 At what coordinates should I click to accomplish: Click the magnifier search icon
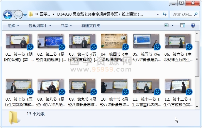tap(196, 14)
